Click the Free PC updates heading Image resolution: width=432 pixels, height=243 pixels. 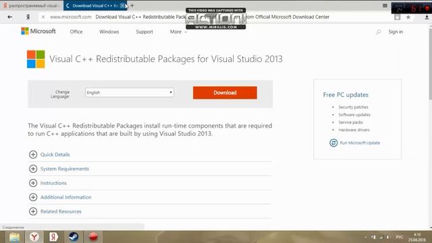point(346,94)
